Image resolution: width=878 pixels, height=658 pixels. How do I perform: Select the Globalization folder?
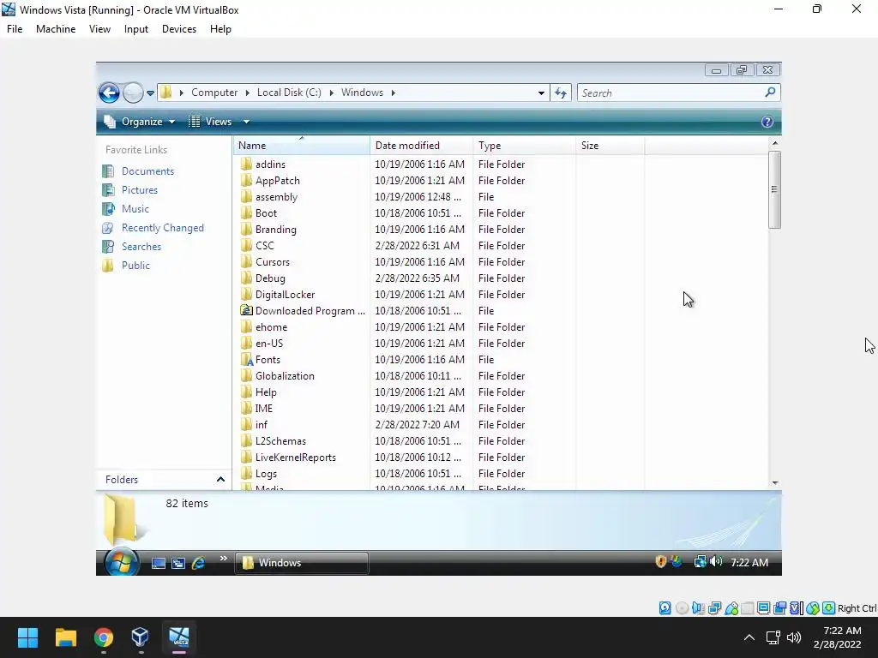coord(285,376)
